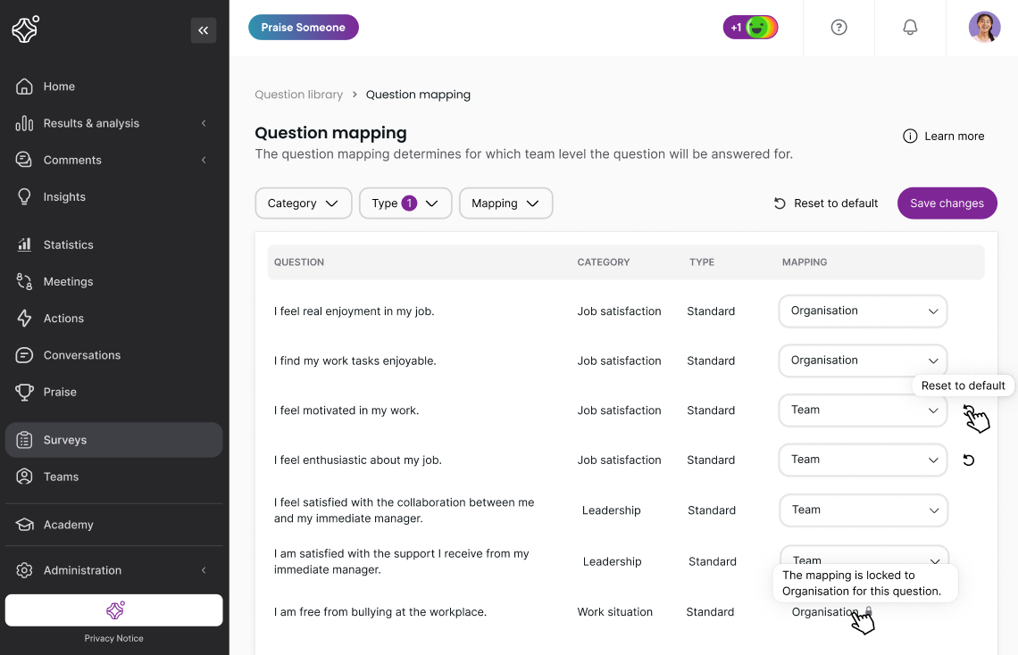Click the Save changes button

click(x=947, y=203)
